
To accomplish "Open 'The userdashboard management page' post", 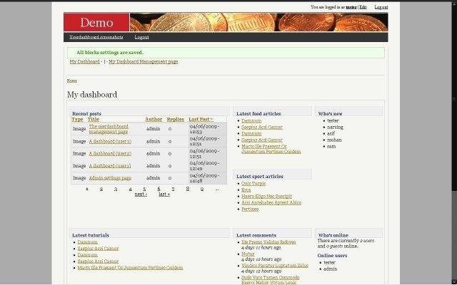I will point(109,129).
